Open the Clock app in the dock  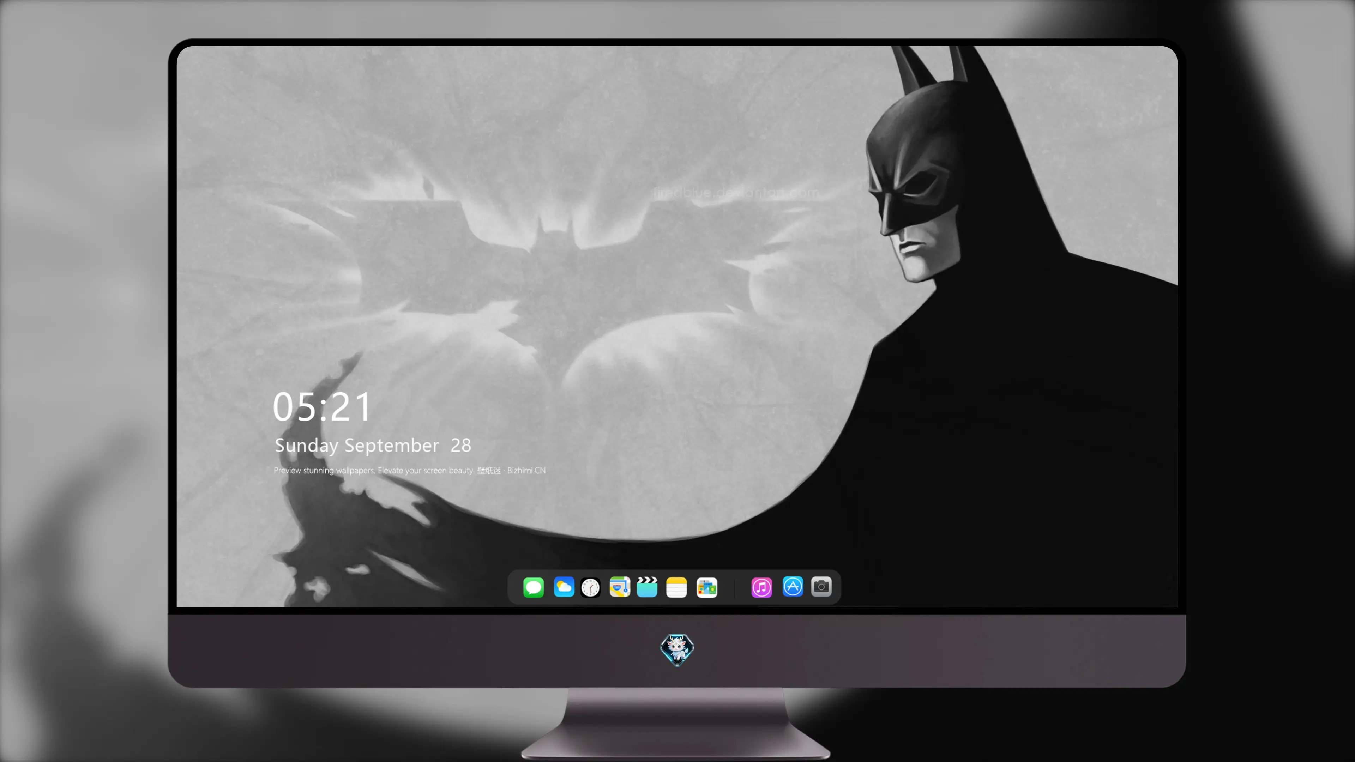click(590, 587)
